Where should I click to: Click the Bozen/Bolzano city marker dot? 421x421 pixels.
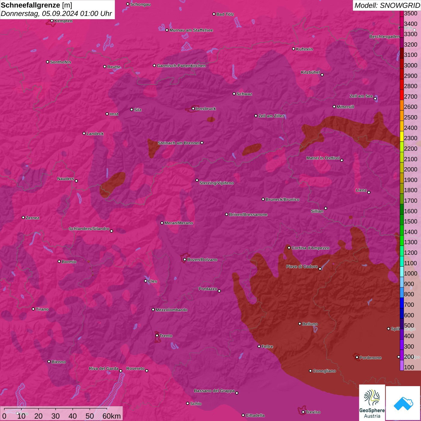(185, 260)
